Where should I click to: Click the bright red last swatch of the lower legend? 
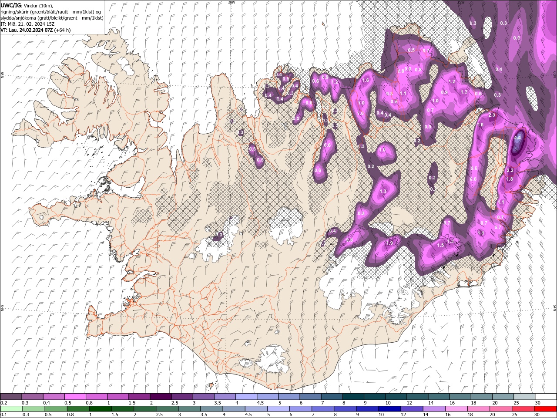545,409
